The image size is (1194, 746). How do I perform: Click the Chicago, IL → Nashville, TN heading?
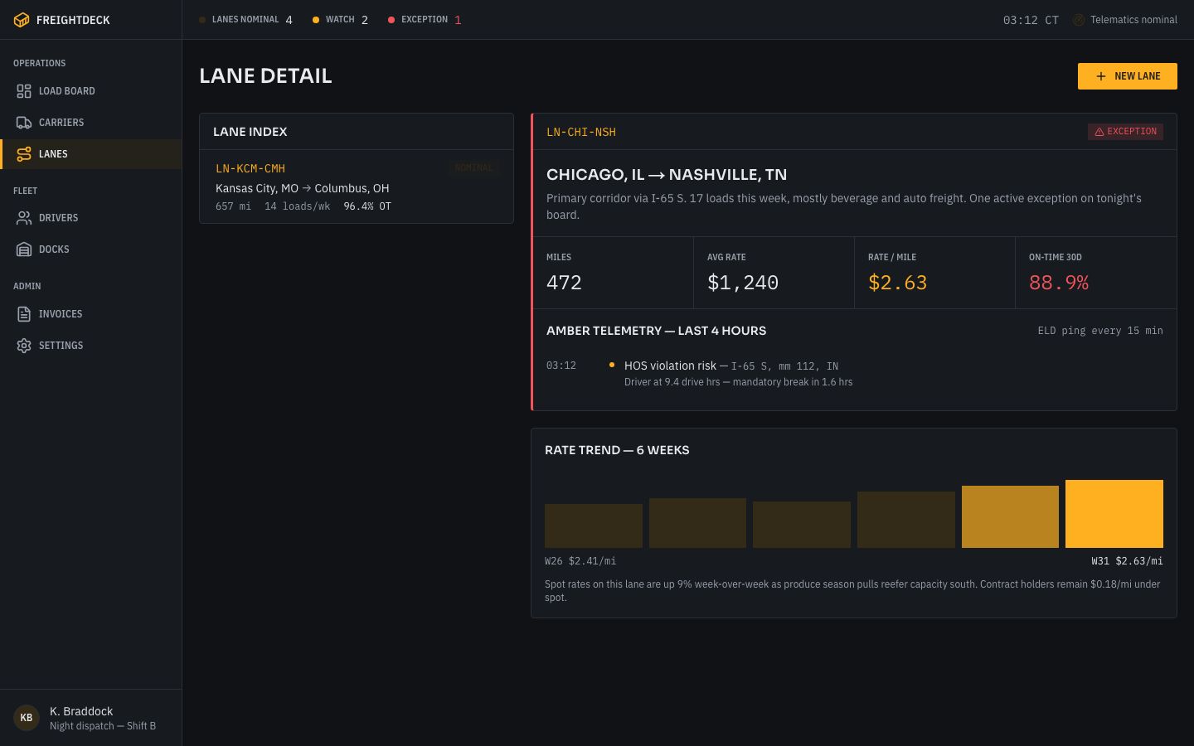667,175
